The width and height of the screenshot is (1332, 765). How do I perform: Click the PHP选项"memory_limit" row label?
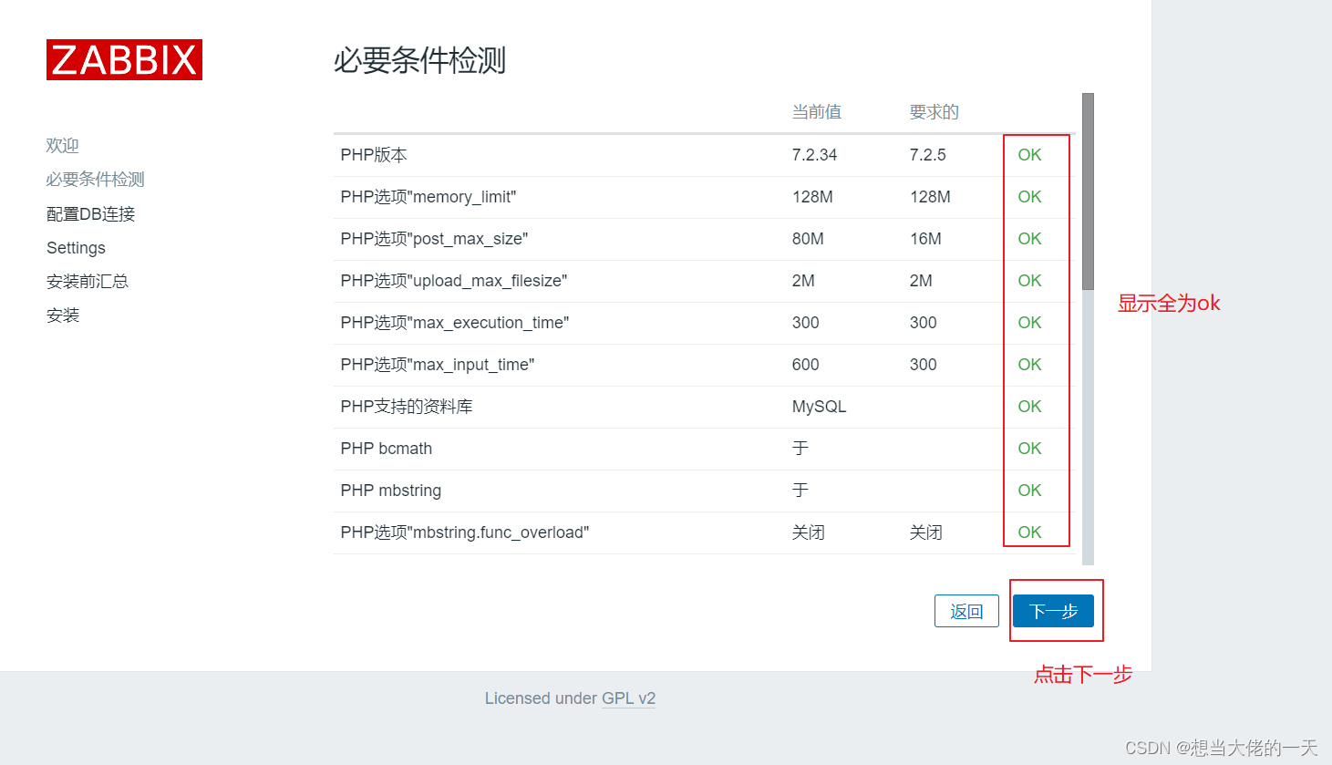[x=429, y=197]
